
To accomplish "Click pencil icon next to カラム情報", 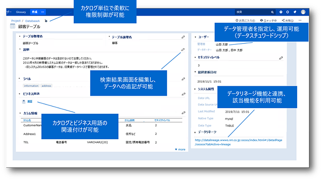I will pos(183,113).
